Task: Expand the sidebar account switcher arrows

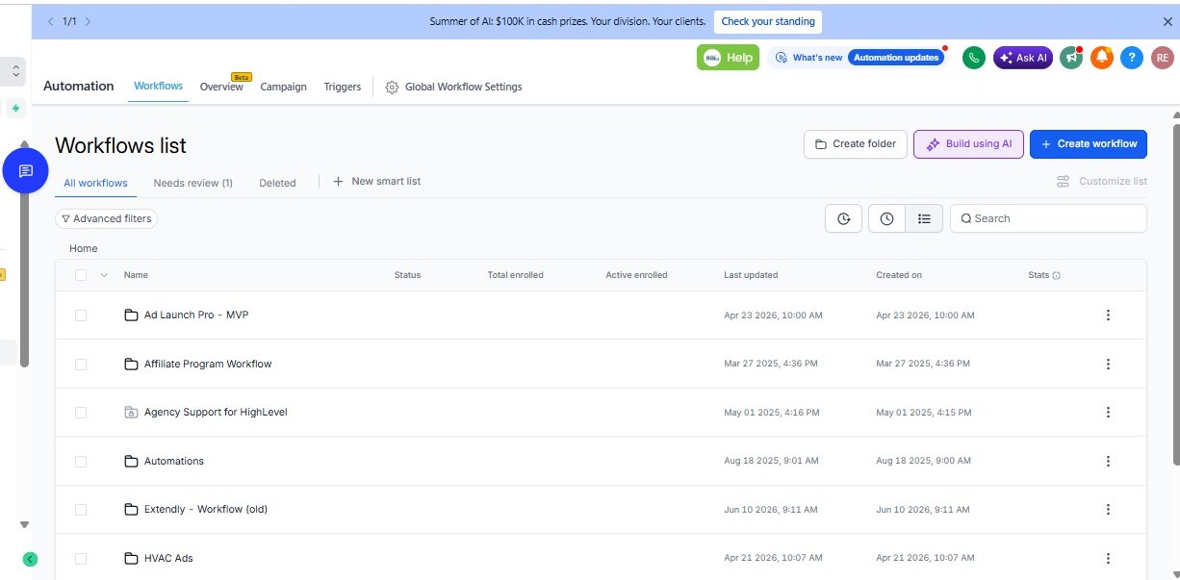Action: click(15, 70)
